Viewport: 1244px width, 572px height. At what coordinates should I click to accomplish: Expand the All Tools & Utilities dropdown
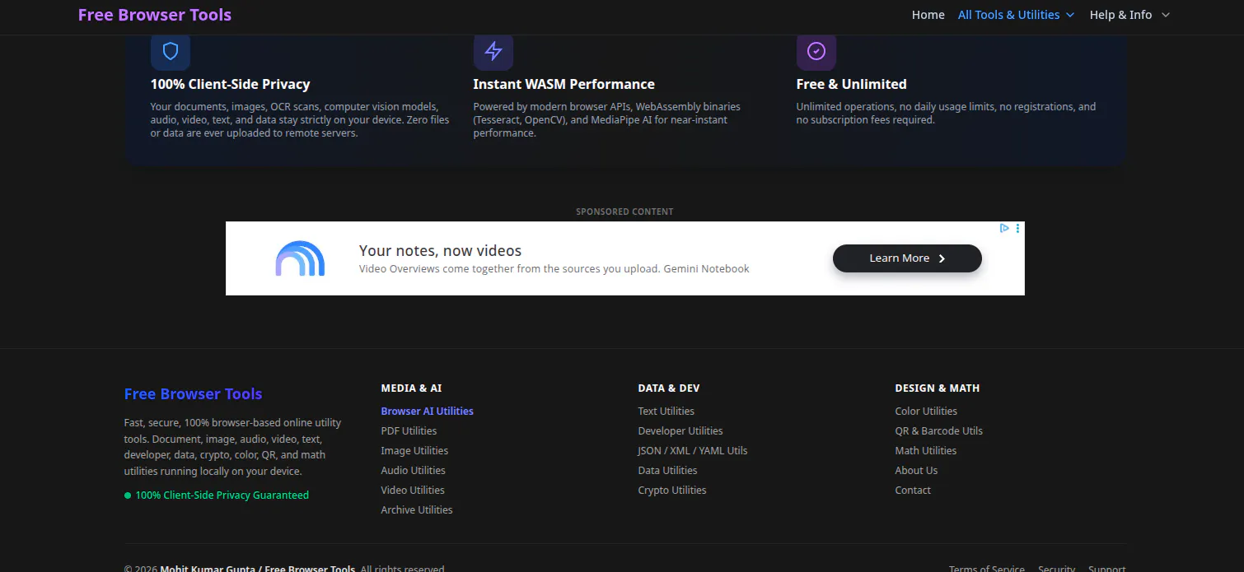(x=1016, y=15)
